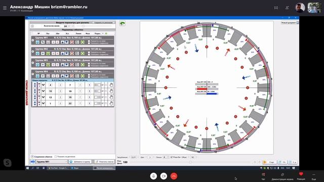Click the 'Паз' column header

pos(48,33)
